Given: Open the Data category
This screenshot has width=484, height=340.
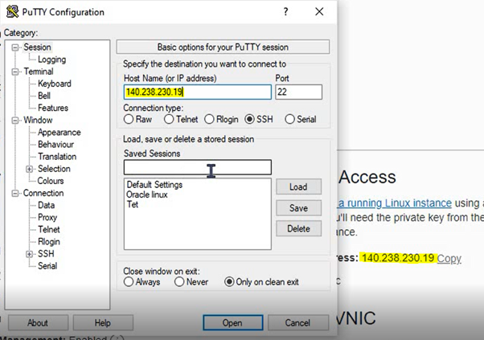Looking at the screenshot, I should click(47, 205).
